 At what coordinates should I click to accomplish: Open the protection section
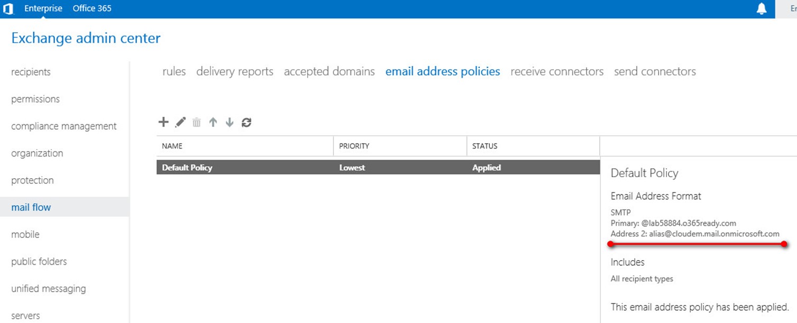[x=32, y=180]
